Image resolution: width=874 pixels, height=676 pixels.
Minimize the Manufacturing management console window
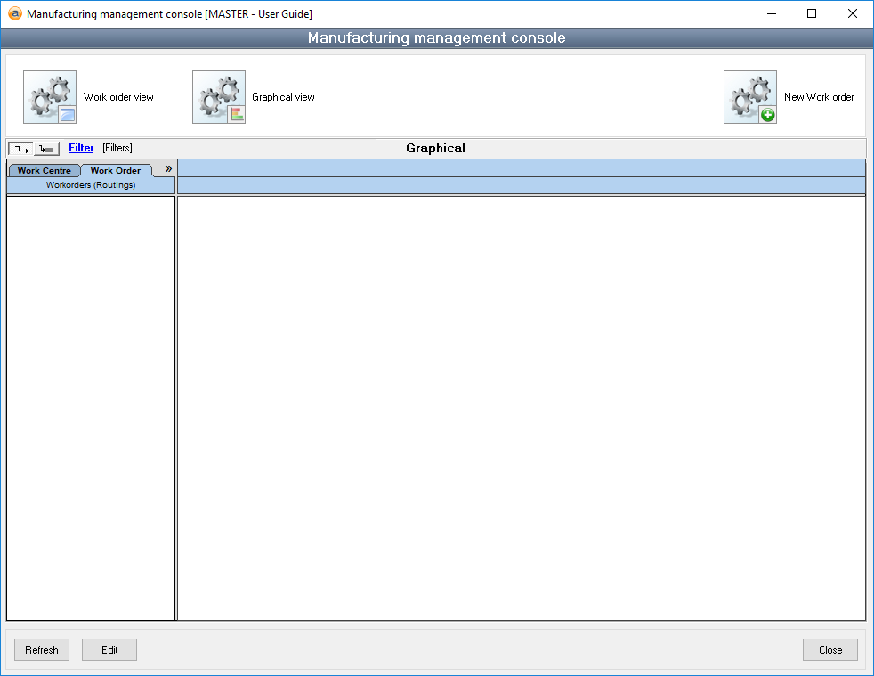pyautogui.click(x=771, y=13)
